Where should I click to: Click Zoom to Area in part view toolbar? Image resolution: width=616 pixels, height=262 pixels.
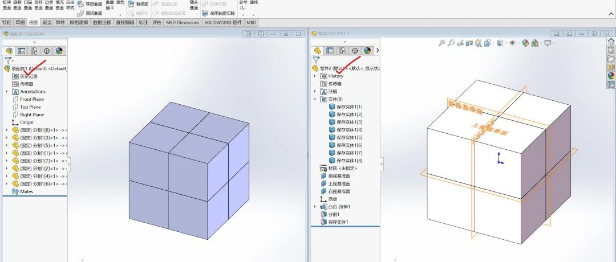[451, 43]
